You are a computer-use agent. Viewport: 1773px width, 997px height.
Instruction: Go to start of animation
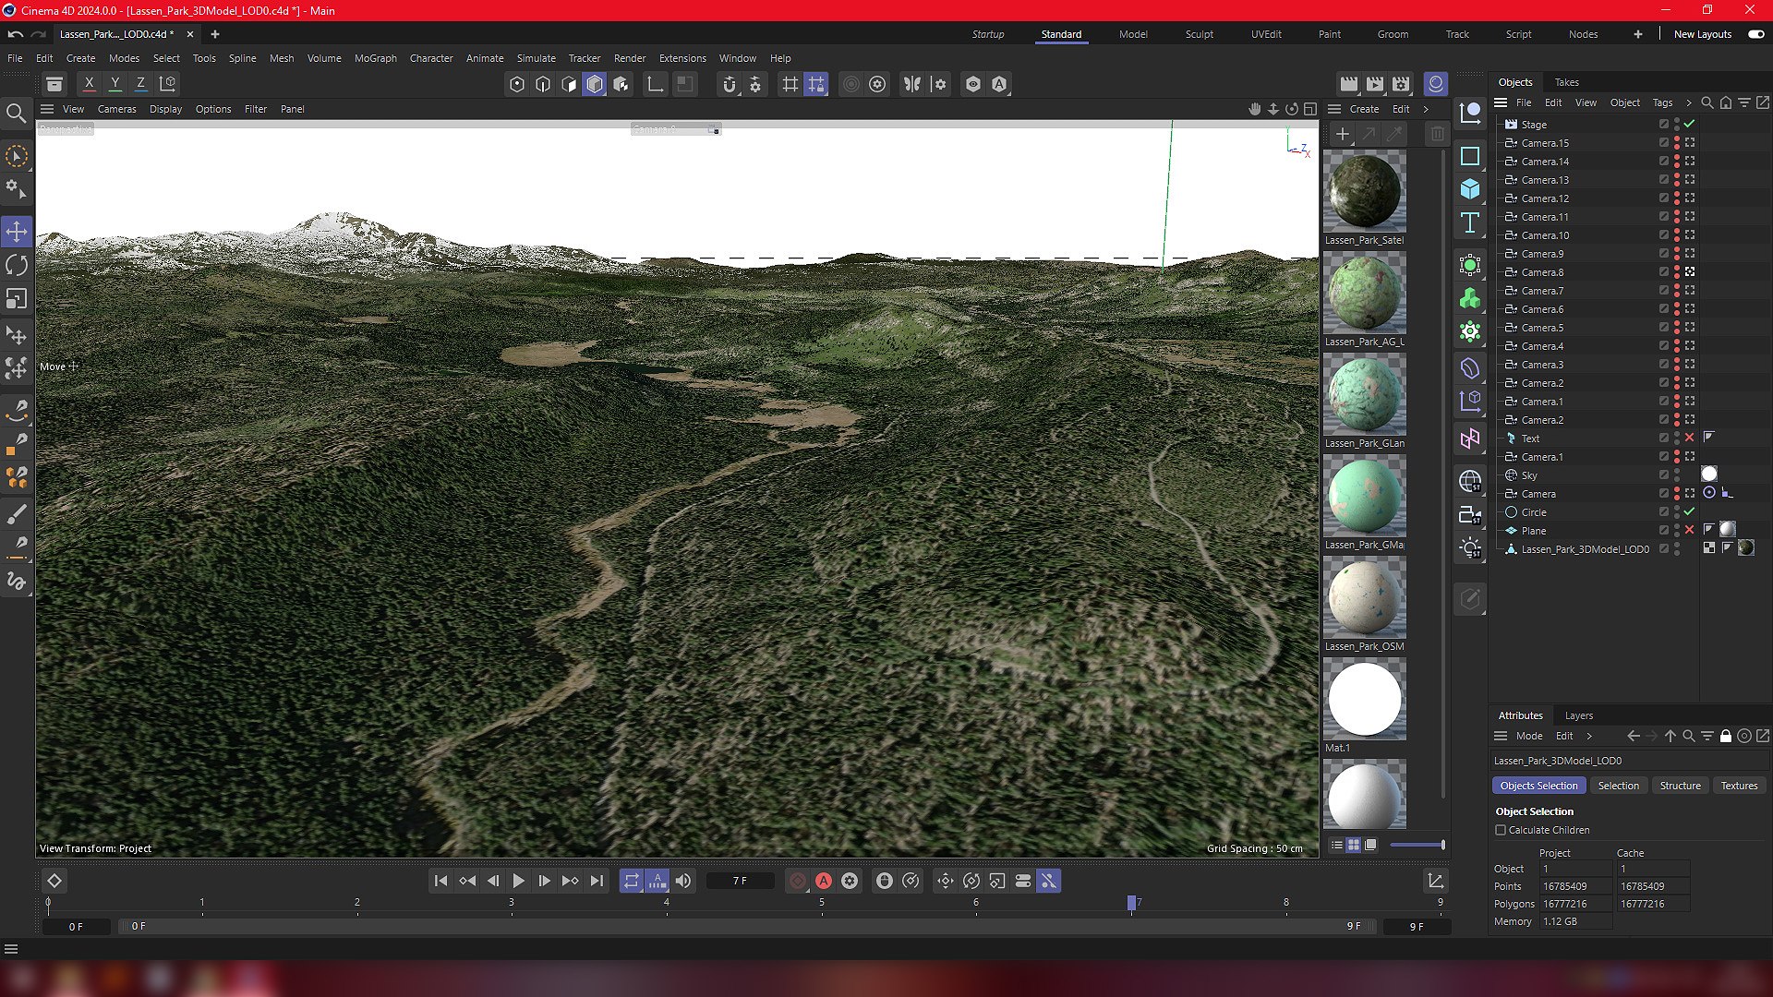pyautogui.click(x=440, y=882)
